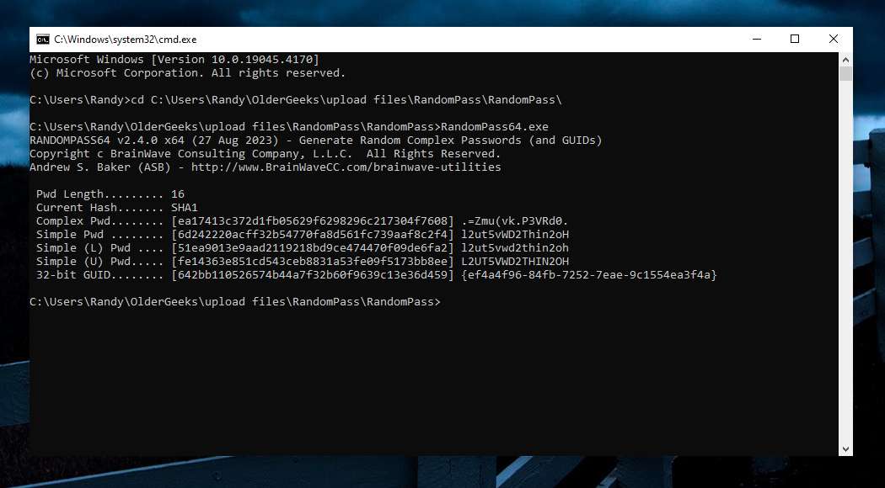This screenshot has width=885, height=488.
Task: Click the window title C:\Windows\system32\cmd.exe
Action: [x=126, y=40]
